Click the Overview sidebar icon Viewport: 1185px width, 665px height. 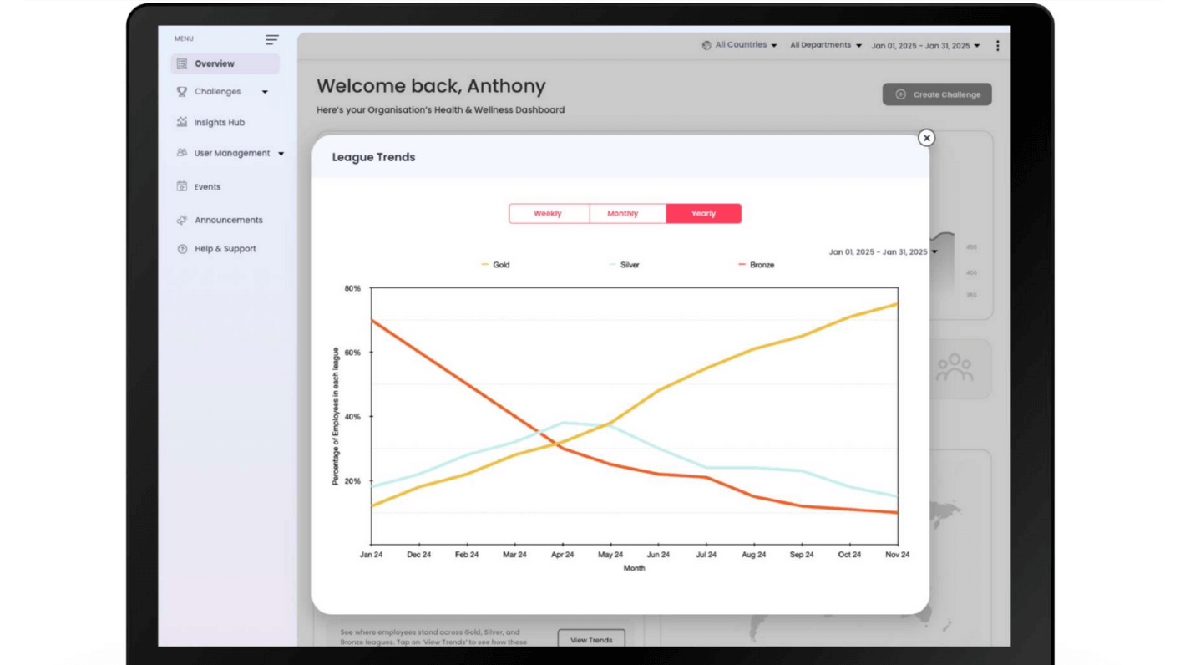pyautogui.click(x=182, y=63)
